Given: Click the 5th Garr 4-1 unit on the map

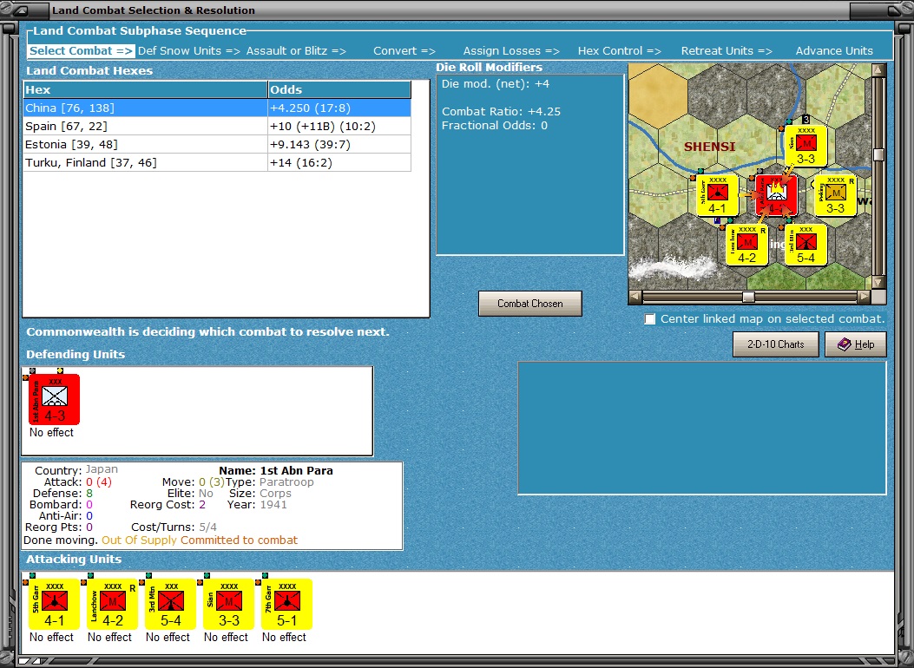Looking at the screenshot, I should [718, 195].
